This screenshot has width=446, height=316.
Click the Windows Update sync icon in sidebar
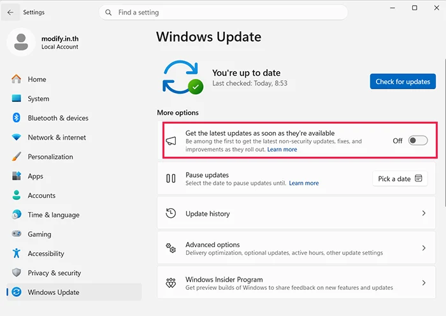click(17, 292)
